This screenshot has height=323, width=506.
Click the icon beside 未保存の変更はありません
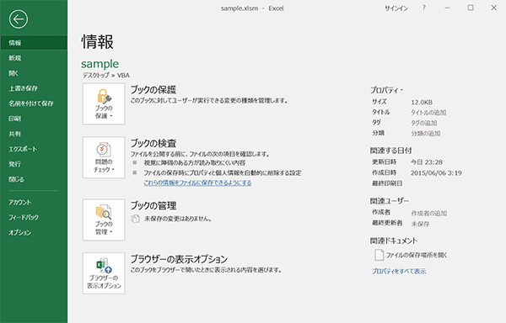pyautogui.click(x=135, y=219)
